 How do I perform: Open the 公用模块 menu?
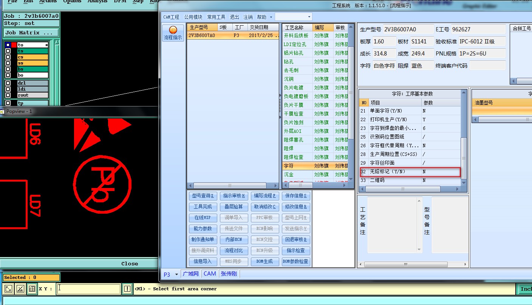click(193, 17)
